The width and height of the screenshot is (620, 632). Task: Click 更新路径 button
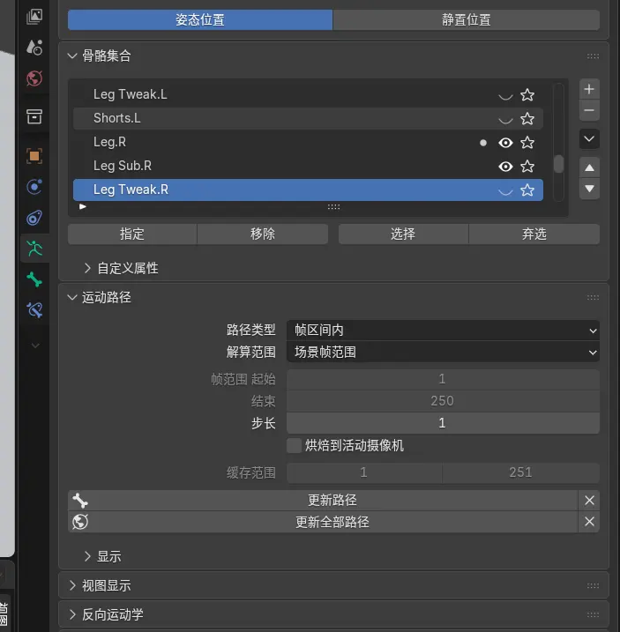click(323, 501)
